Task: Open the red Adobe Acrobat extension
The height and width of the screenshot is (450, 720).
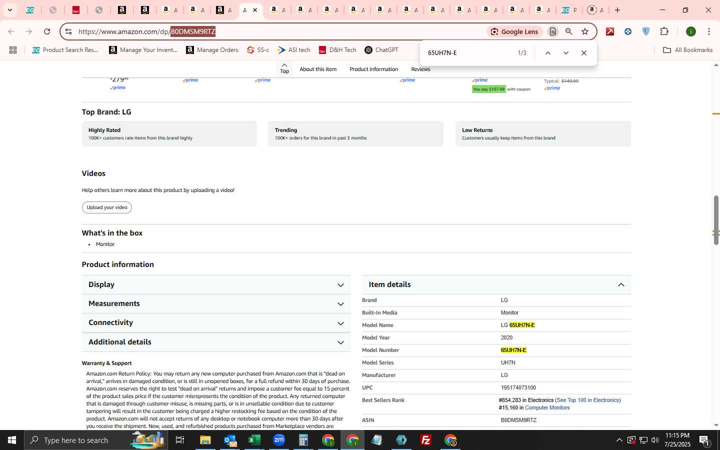Action: [x=610, y=31]
